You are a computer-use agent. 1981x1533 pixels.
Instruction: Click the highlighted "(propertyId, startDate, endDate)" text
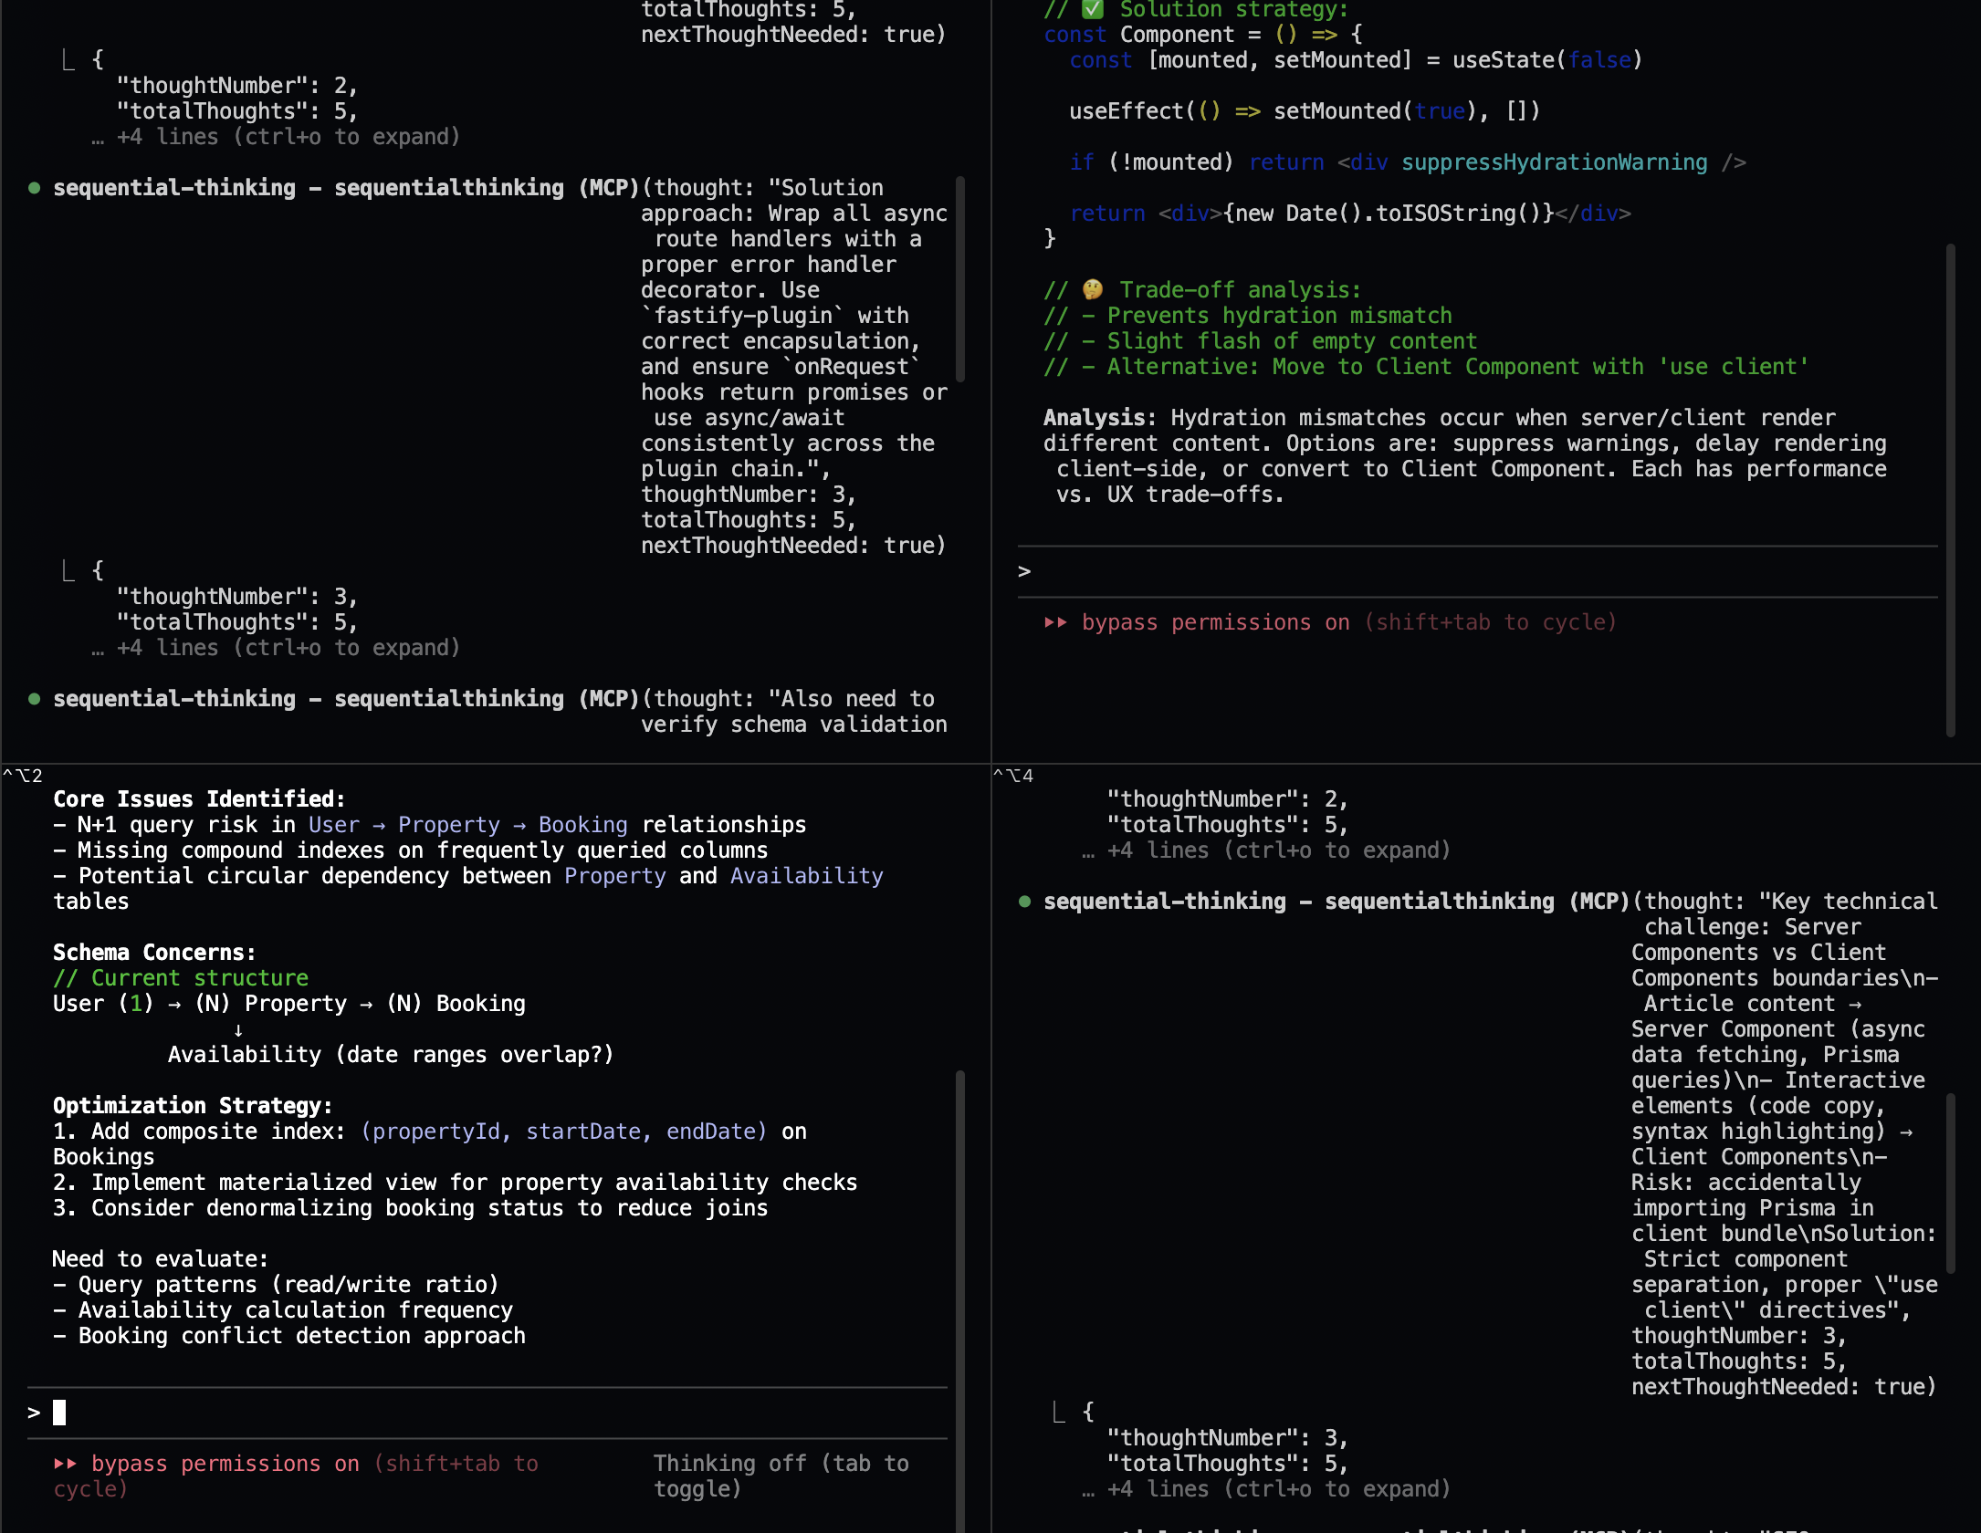point(564,1131)
